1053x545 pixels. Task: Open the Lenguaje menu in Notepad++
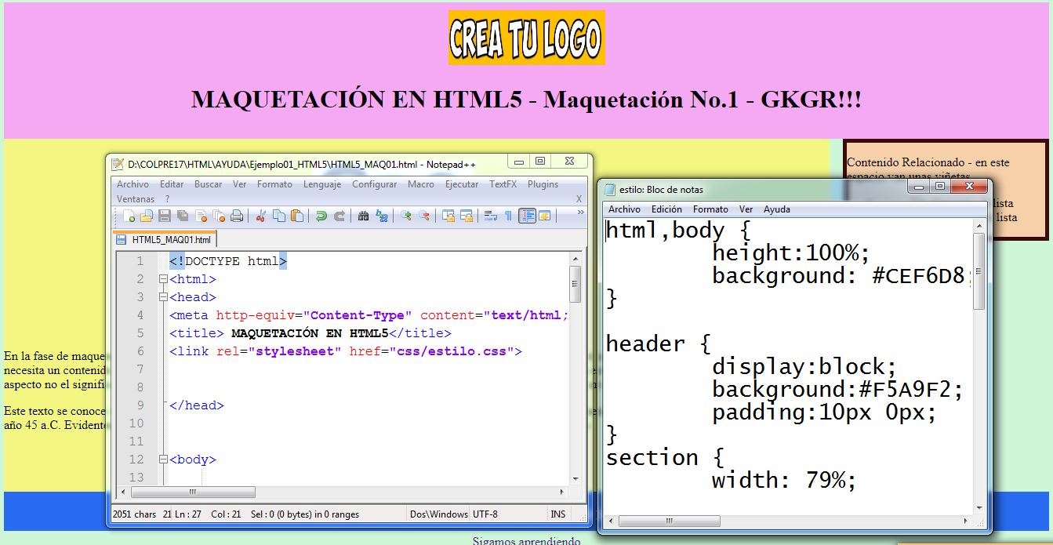click(322, 183)
